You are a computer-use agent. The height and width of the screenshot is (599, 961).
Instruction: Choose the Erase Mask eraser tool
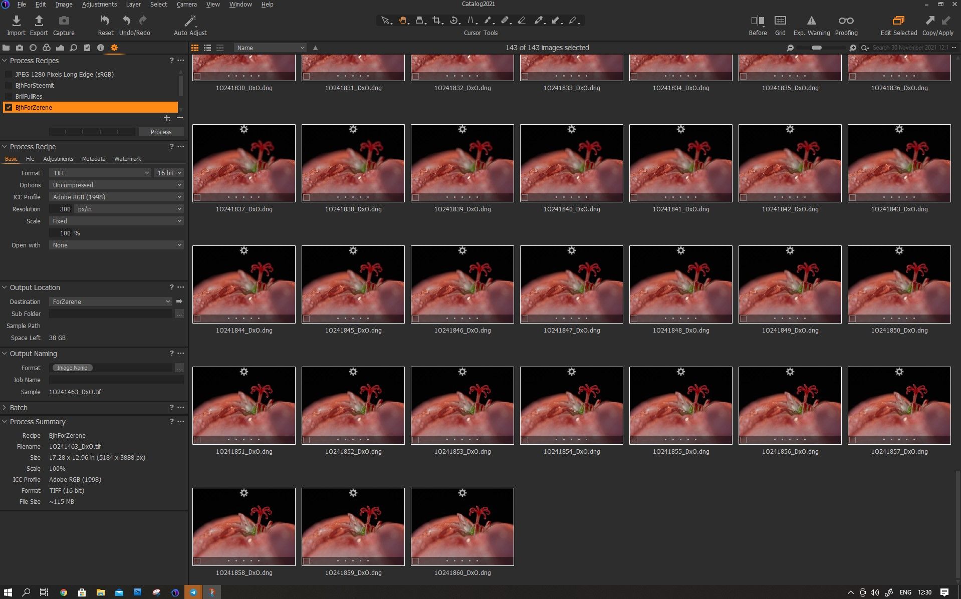tap(522, 21)
